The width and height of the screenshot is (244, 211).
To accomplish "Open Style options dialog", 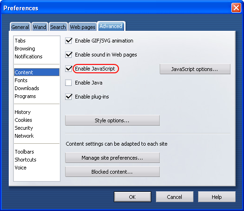I will 112,120.
